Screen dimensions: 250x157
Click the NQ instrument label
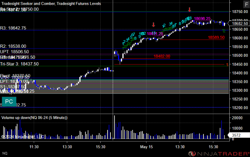[x=5, y=153]
